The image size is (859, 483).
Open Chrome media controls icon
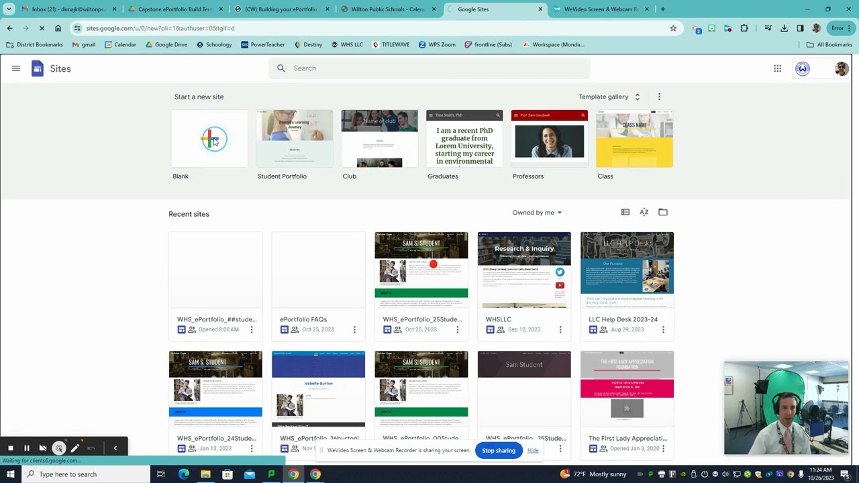point(768,28)
